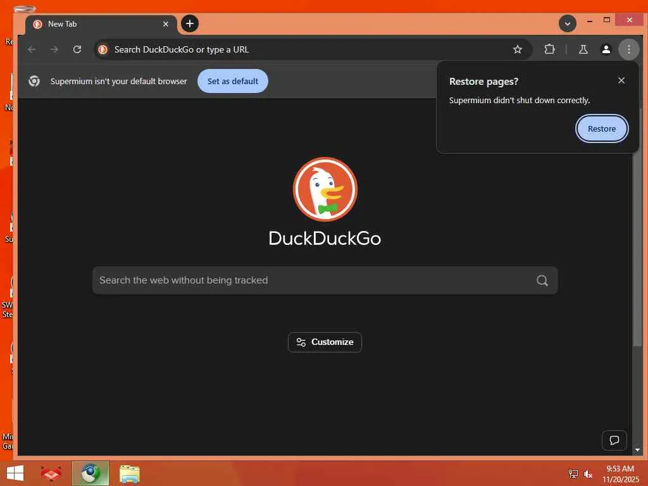This screenshot has height=486, width=648.
Task: Dismiss the Restore pages popup
Action: 621,80
